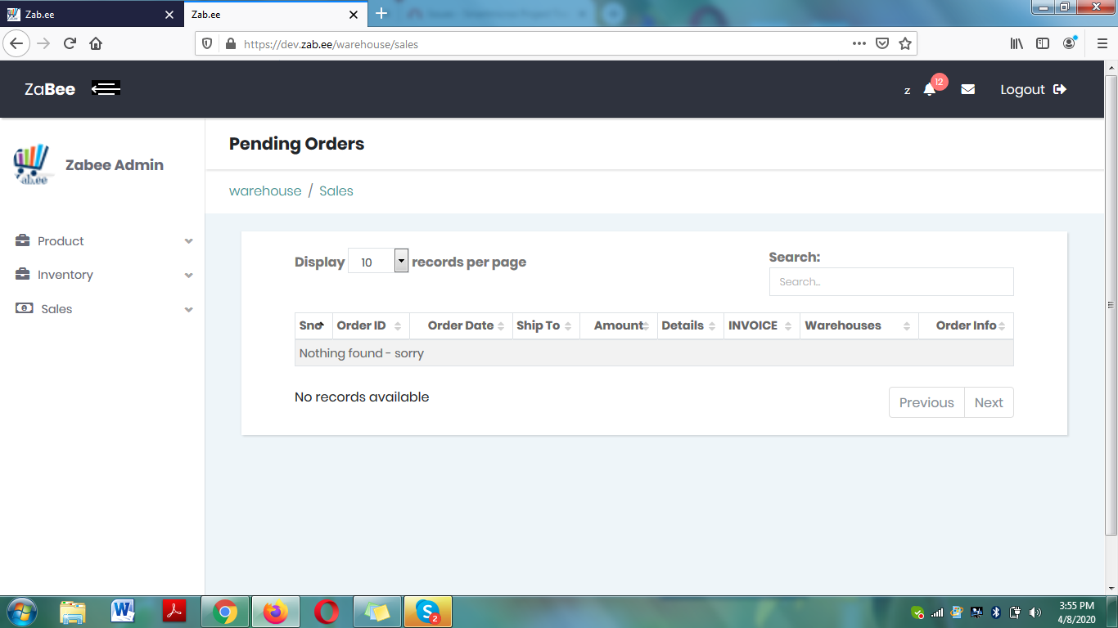Open Adobe Reader from the taskbar
Viewport: 1118px width, 628px height.
point(174,612)
